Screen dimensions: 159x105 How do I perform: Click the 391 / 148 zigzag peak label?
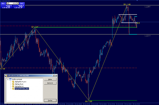pos(127,4)
